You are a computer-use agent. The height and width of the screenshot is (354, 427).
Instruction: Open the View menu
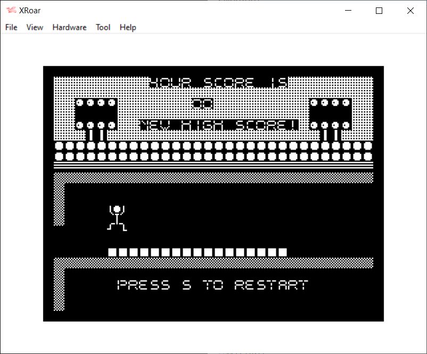[35, 27]
